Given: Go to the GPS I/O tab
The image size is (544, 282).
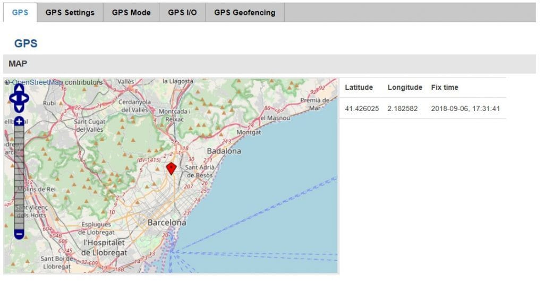Looking at the screenshot, I should coord(182,12).
